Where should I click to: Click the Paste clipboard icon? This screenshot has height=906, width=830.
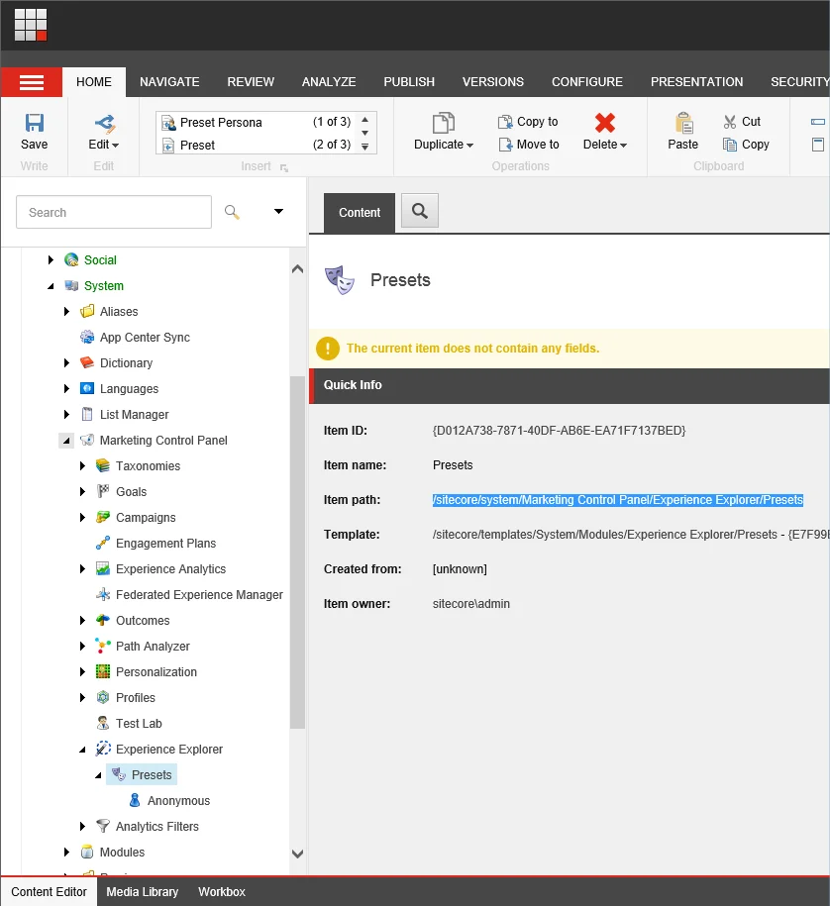[x=683, y=123]
